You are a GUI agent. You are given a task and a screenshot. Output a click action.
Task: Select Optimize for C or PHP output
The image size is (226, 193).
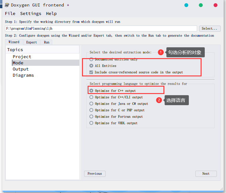tap(91, 110)
